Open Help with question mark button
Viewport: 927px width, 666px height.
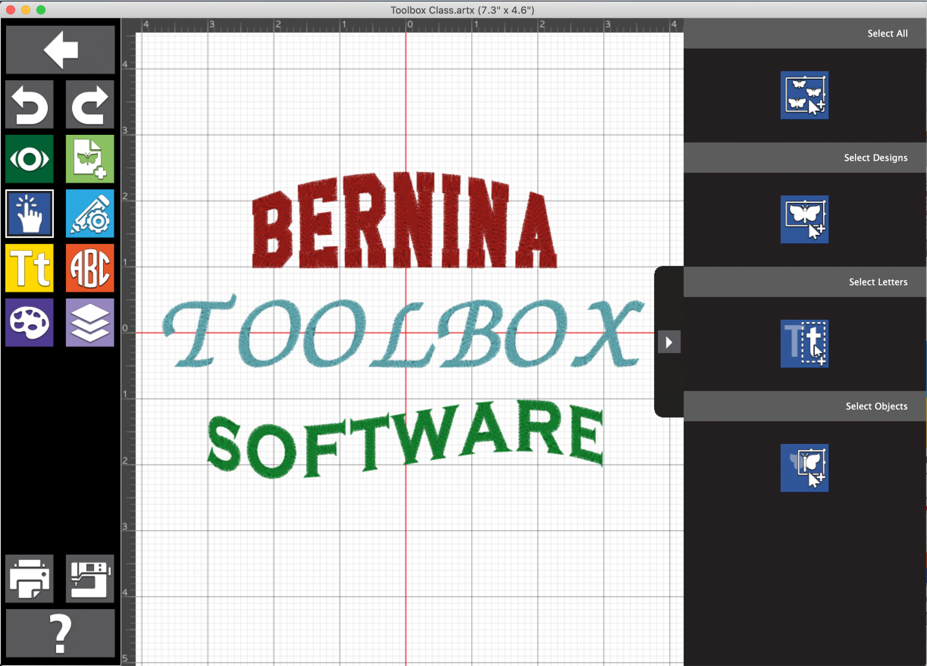[x=60, y=633]
